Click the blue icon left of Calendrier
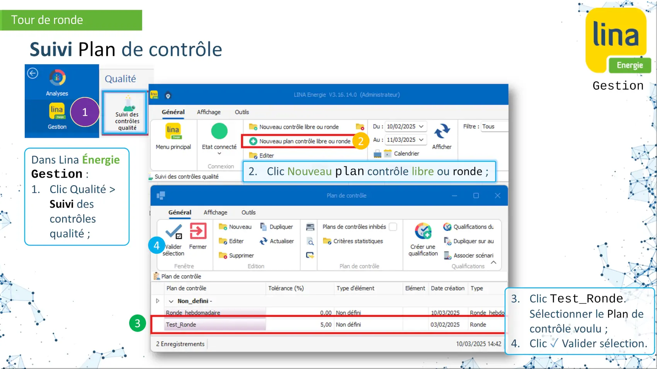Image resolution: width=657 pixels, height=369 pixels. (378, 154)
